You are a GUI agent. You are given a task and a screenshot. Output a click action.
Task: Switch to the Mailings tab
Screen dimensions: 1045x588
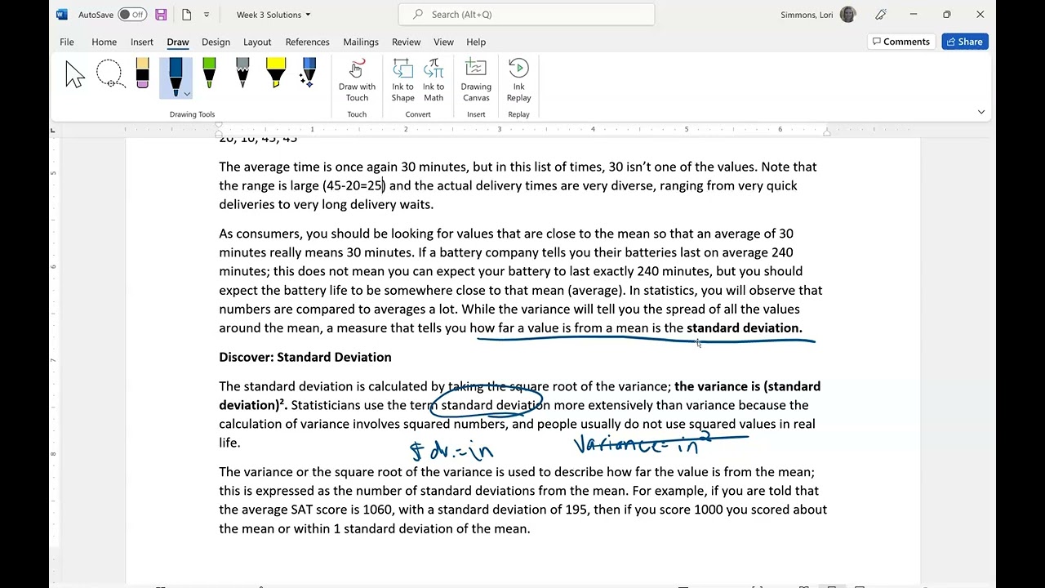pyautogui.click(x=361, y=42)
